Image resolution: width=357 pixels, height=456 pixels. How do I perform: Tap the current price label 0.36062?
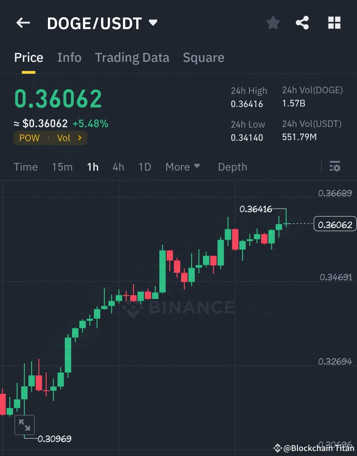tap(335, 224)
